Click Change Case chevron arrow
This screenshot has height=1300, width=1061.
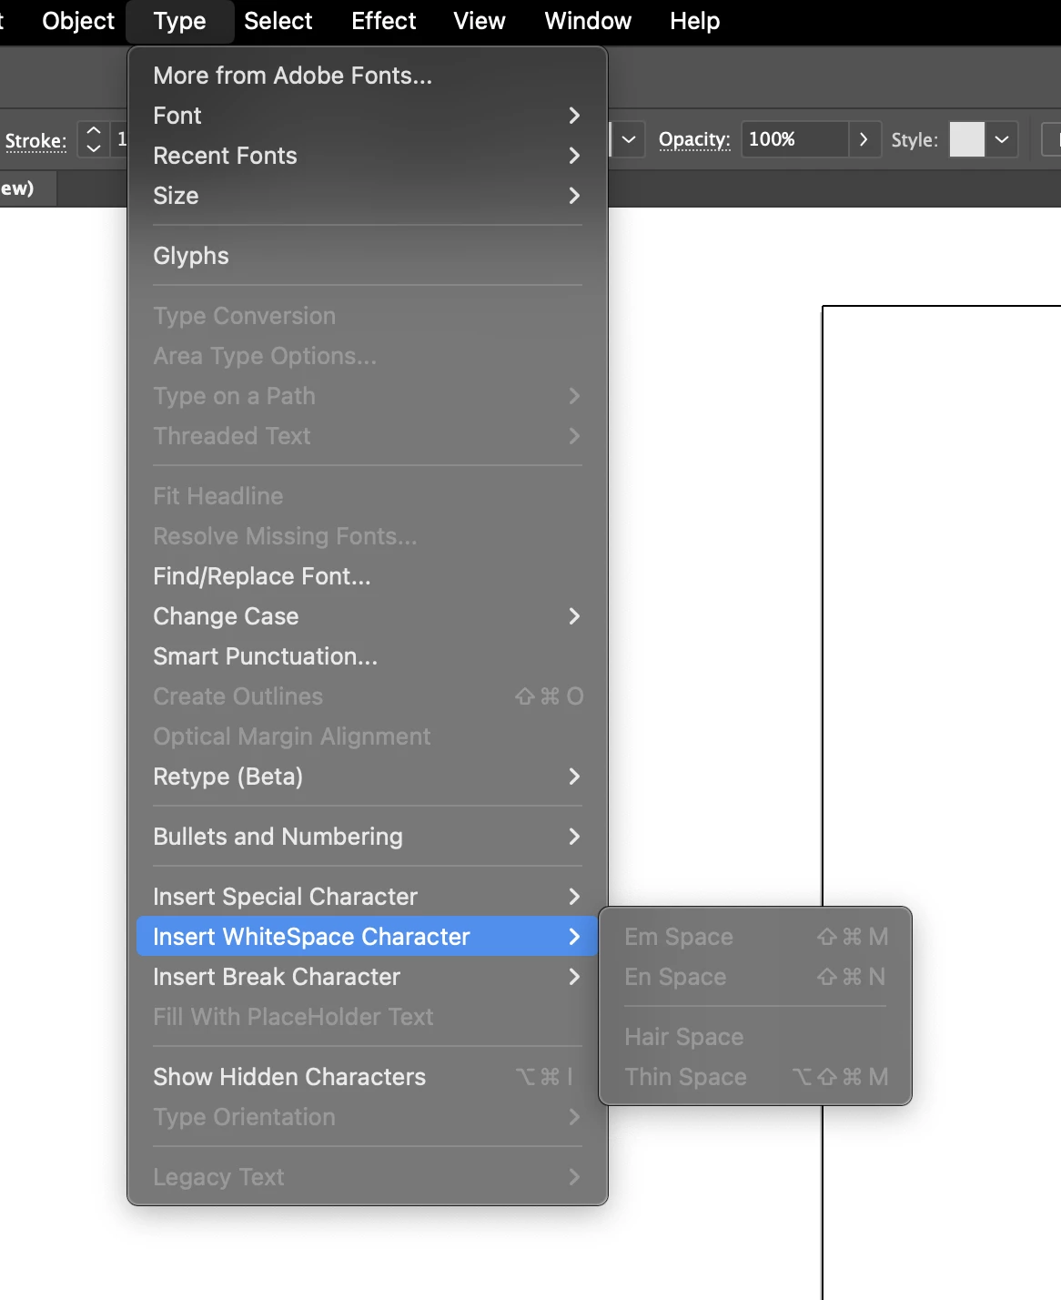[x=574, y=616]
